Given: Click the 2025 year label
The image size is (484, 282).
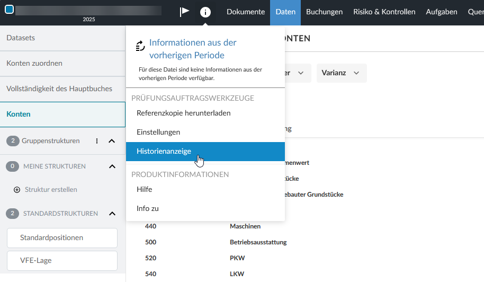Looking at the screenshot, I should (x=89, y=20).
